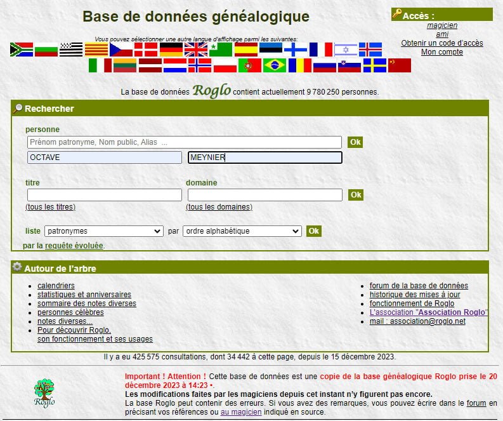Select the Bulgarian flag language
503x421 pixels.
(46, 50)
